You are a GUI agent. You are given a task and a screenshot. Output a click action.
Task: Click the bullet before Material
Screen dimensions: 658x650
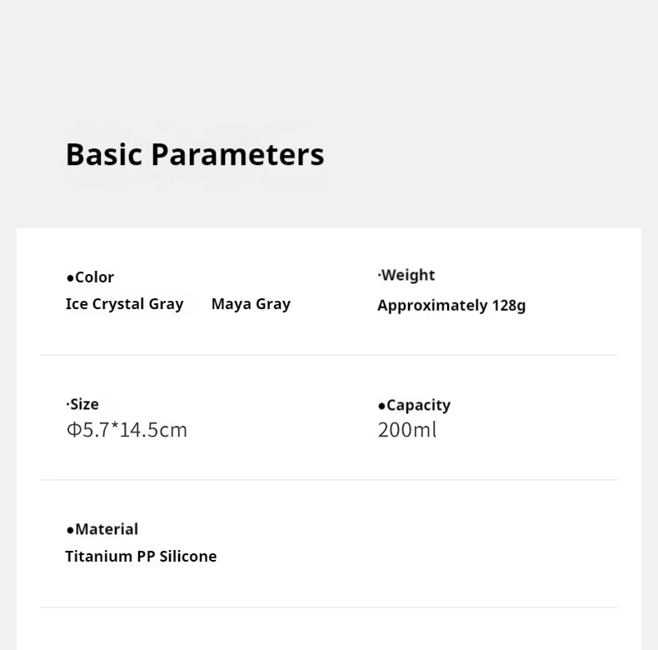click(70, 530)
